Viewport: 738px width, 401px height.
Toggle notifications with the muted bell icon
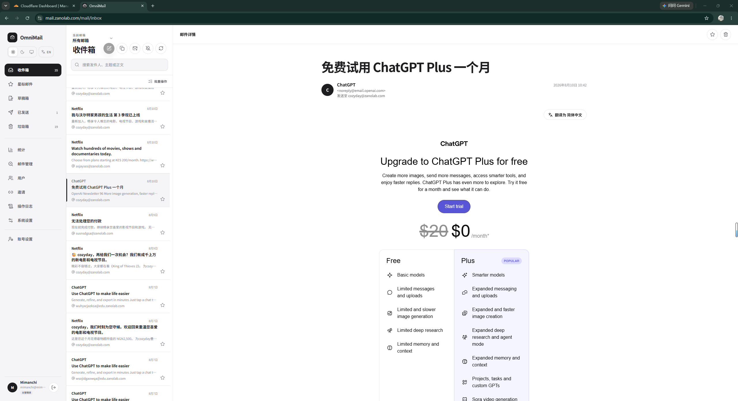148,48
